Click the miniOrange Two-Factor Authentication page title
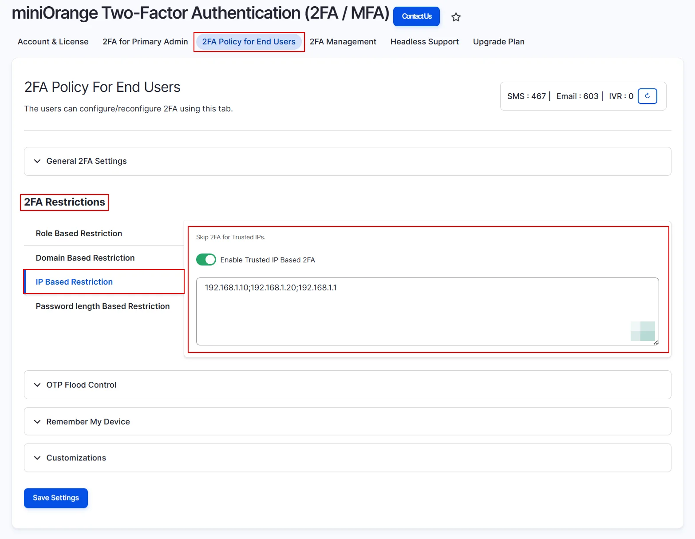 (201, 13)
